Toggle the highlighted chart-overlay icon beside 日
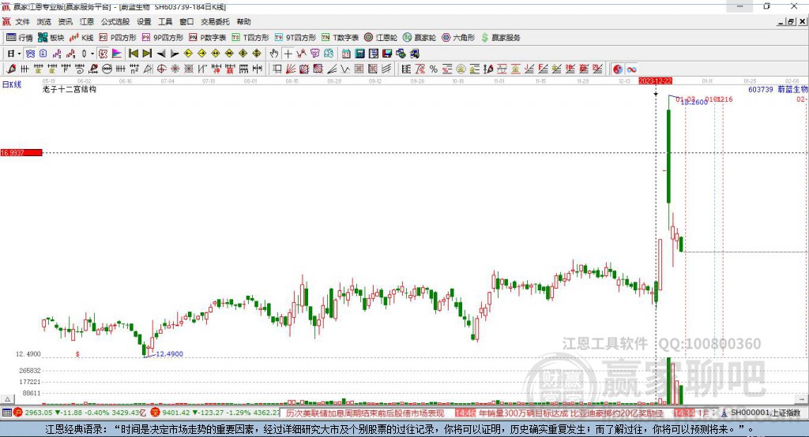The image size is (809, 437). pos(30,54)
